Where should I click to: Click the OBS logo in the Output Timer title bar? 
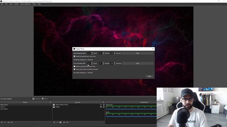click(x=74, y=49)
